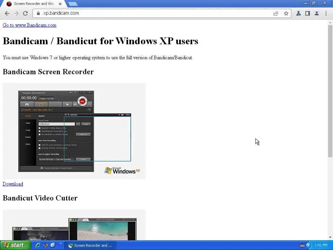Expand hidden system tray icons
The height and width of the screenshot is (250, 333).
[309, 245]
